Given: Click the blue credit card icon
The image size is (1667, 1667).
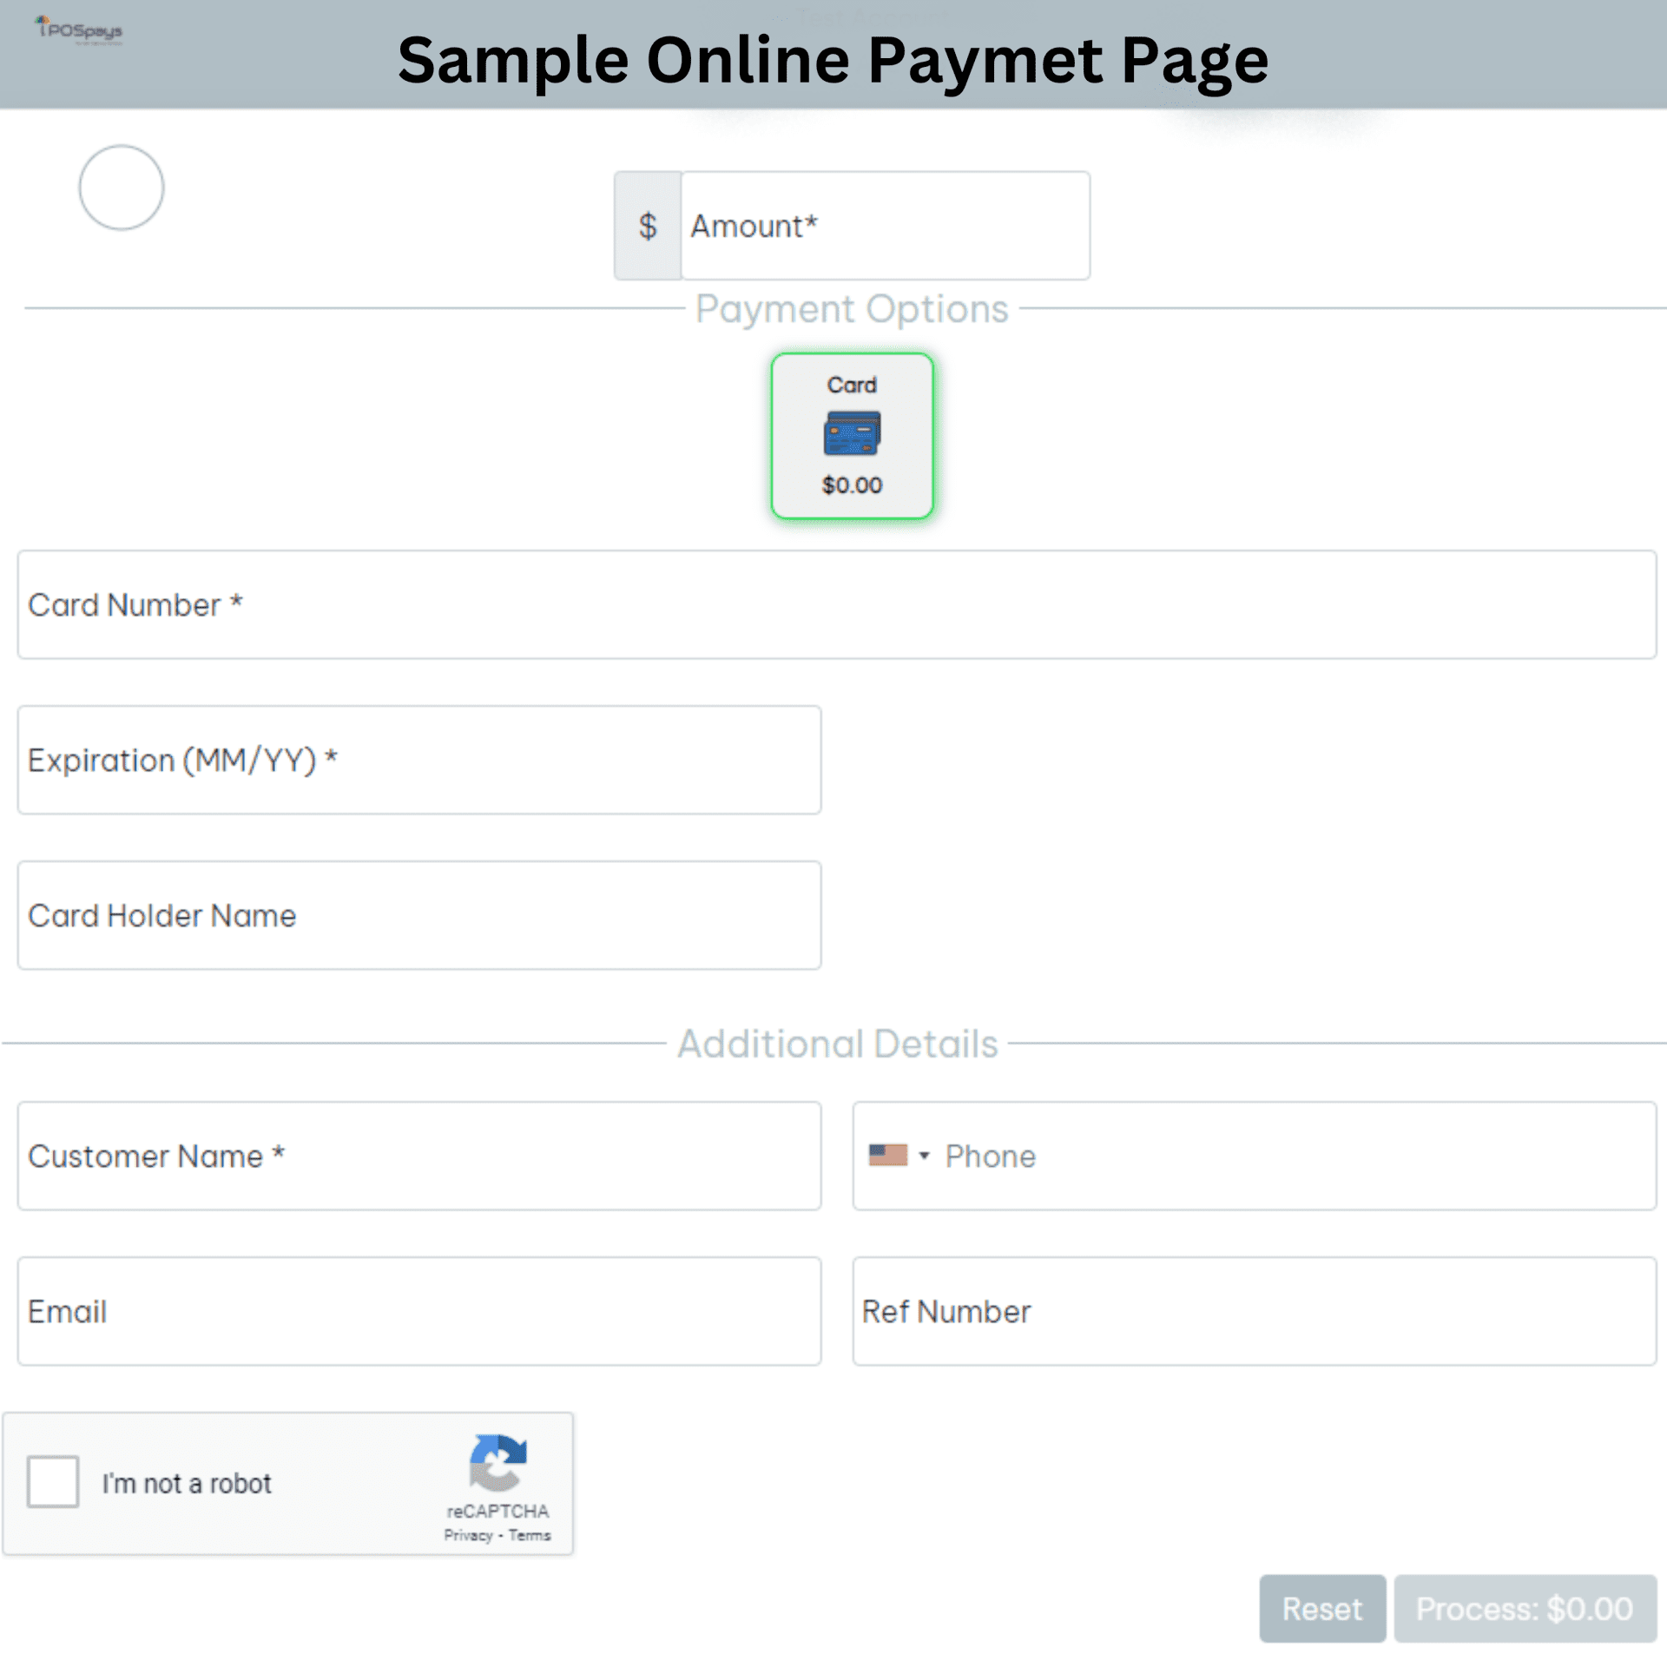Looking at the screenshot, I should point(852,433).
